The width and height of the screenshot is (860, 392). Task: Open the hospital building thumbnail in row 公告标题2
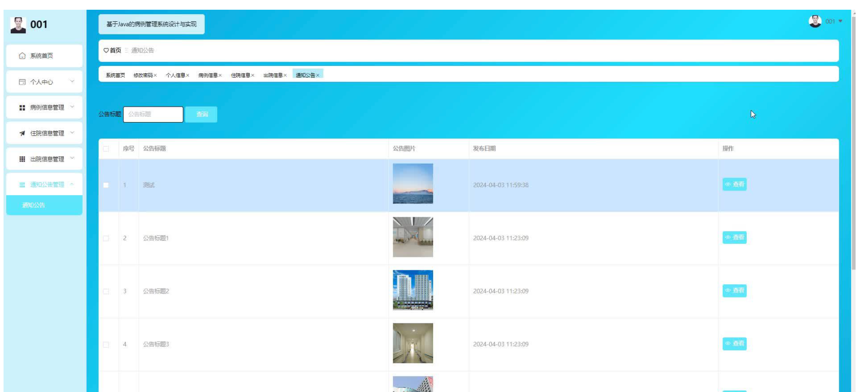[413, 290]
